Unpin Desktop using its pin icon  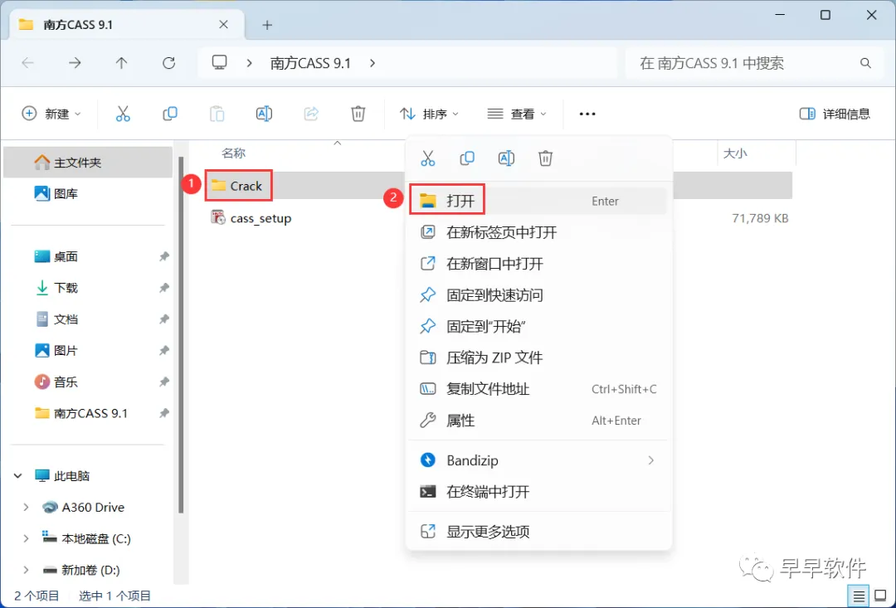point(164,256)
